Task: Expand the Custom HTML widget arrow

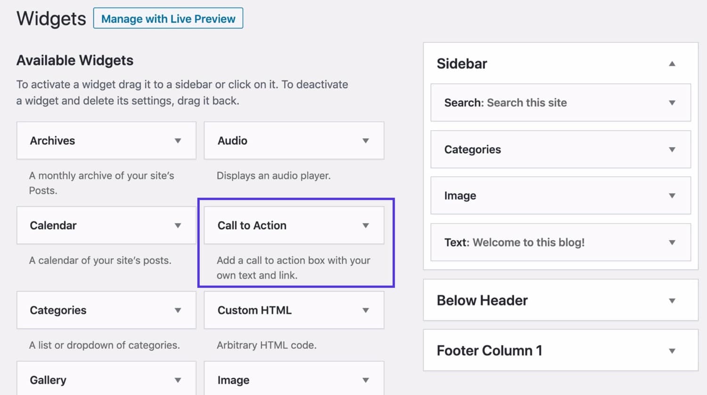Action: tap(366, 310)
